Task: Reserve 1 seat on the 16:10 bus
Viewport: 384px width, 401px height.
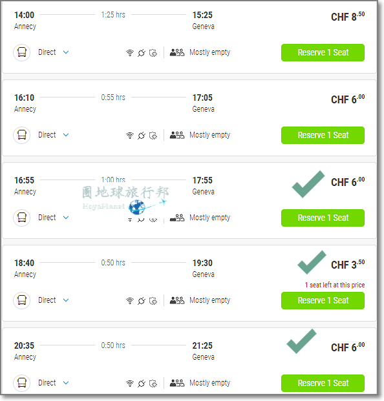Action: tap(323, 135)
